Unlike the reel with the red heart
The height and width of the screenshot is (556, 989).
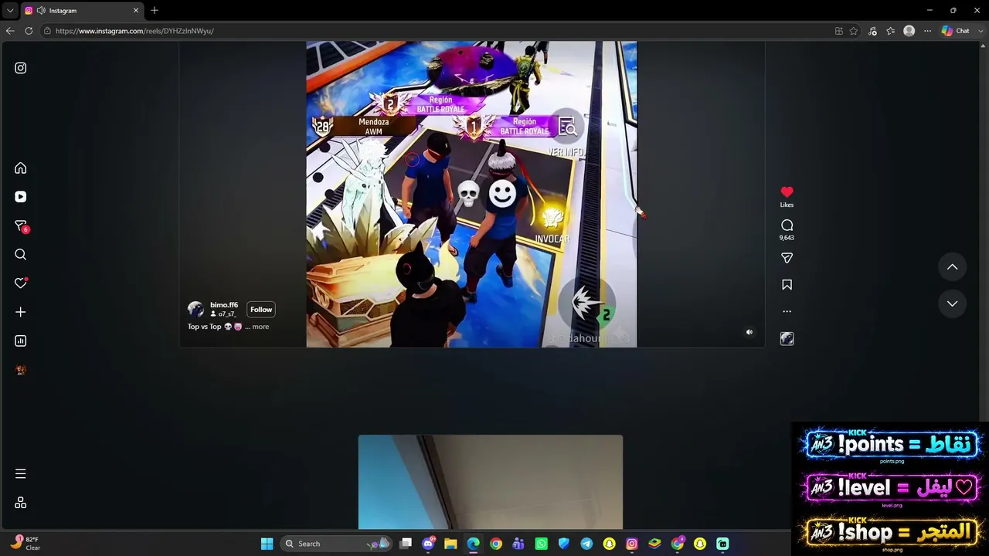point(787,192)
